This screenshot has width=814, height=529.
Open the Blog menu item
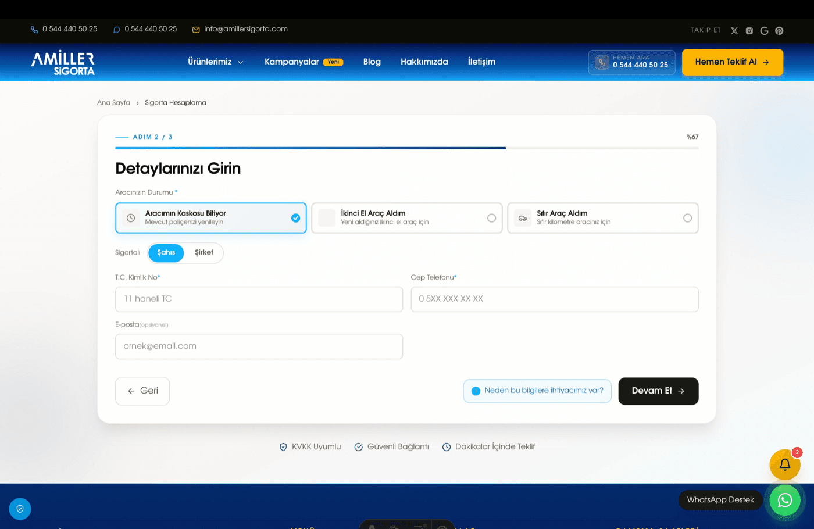click(372, 62)
